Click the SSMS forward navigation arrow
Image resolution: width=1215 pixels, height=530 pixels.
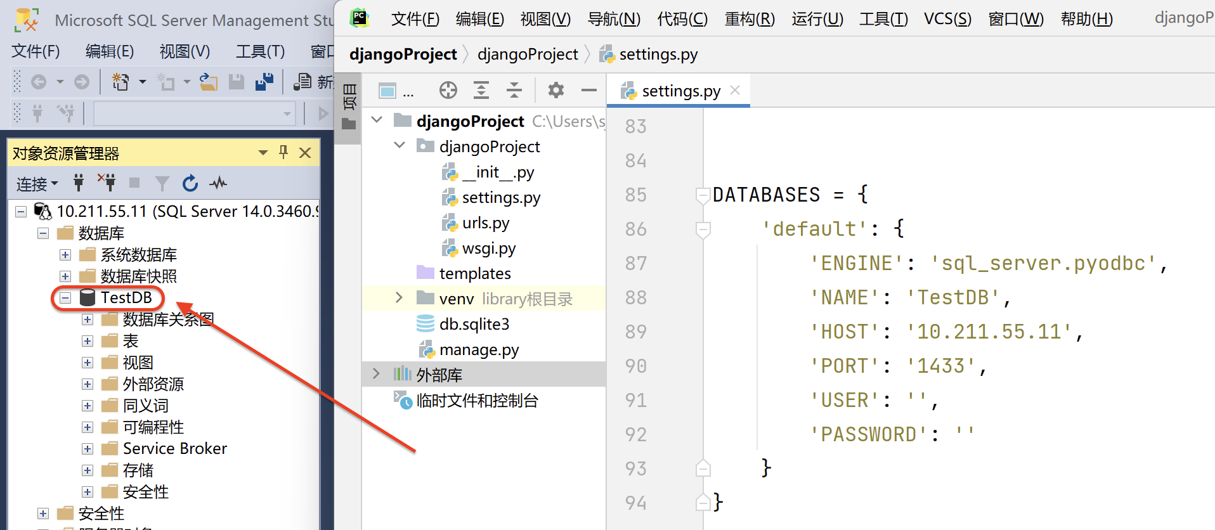pyautogui.click(x=82, y=82)
